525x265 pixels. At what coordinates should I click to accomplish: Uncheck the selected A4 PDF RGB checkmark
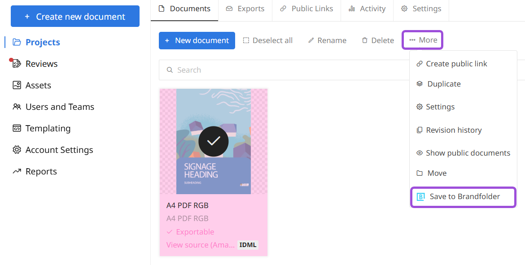(213, 141)
